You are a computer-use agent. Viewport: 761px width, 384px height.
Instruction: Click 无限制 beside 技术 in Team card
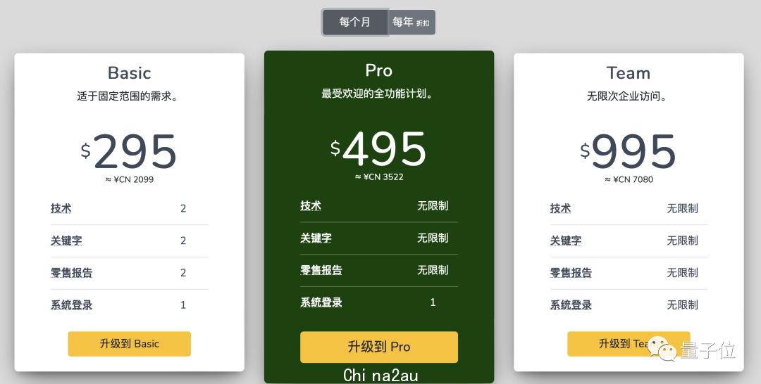[x=682, y=209]
